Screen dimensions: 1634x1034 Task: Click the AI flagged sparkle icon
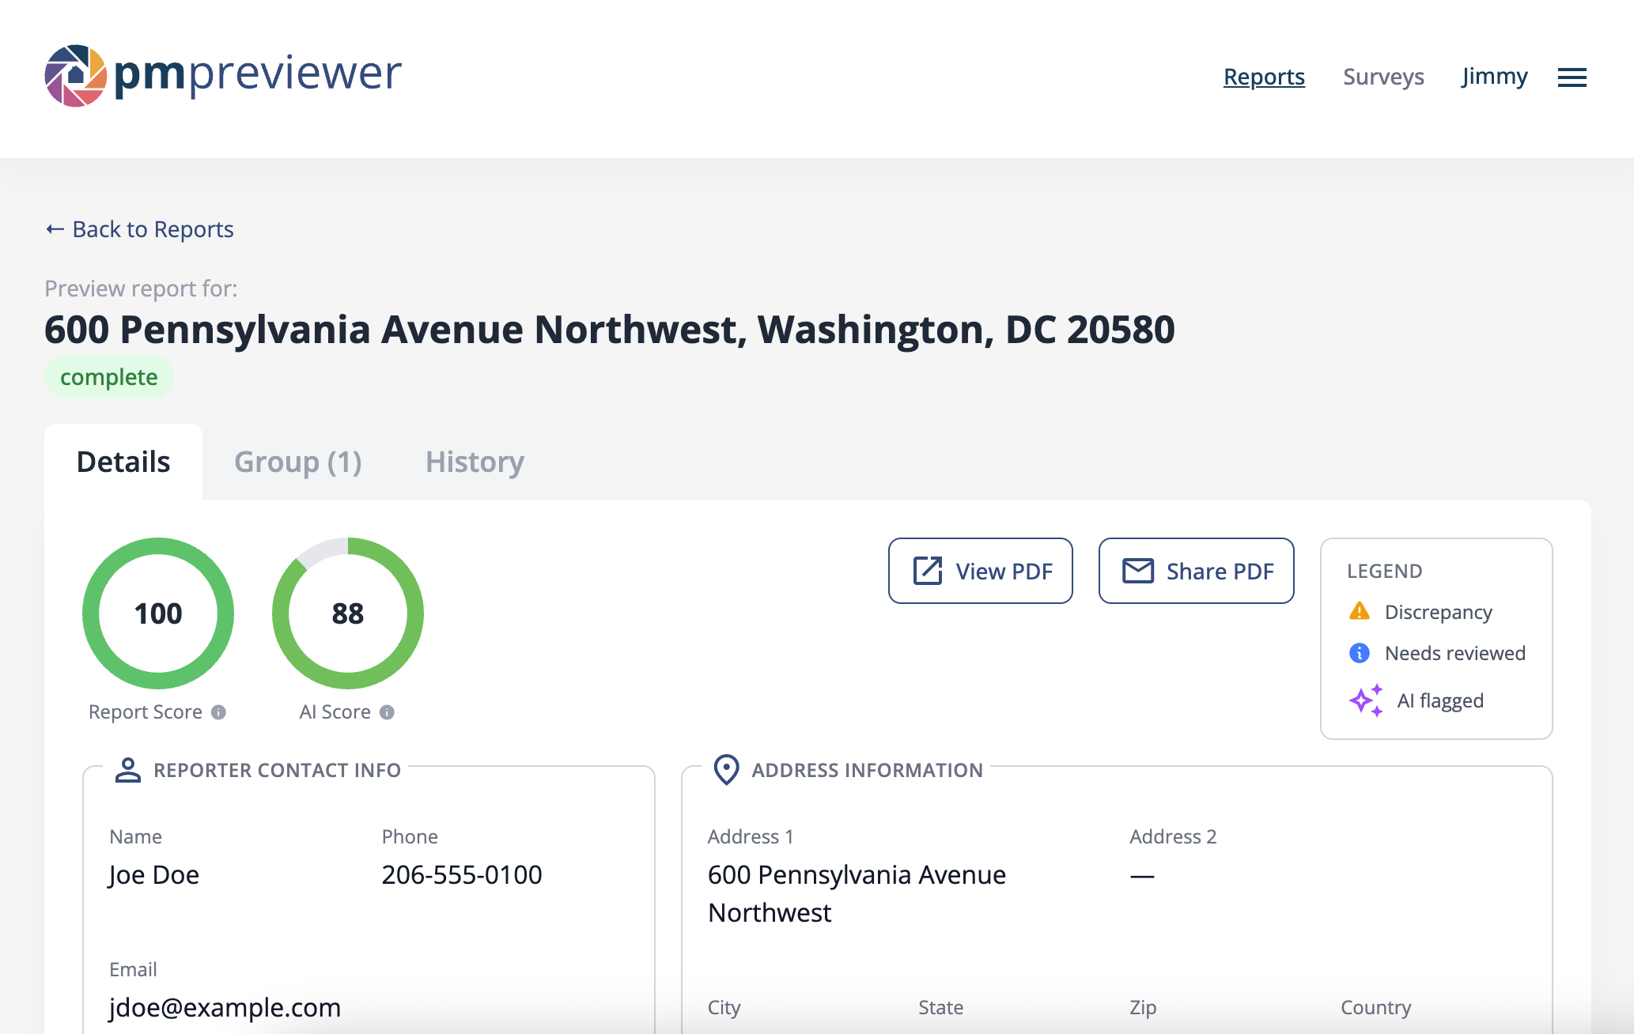[1366, 700]
